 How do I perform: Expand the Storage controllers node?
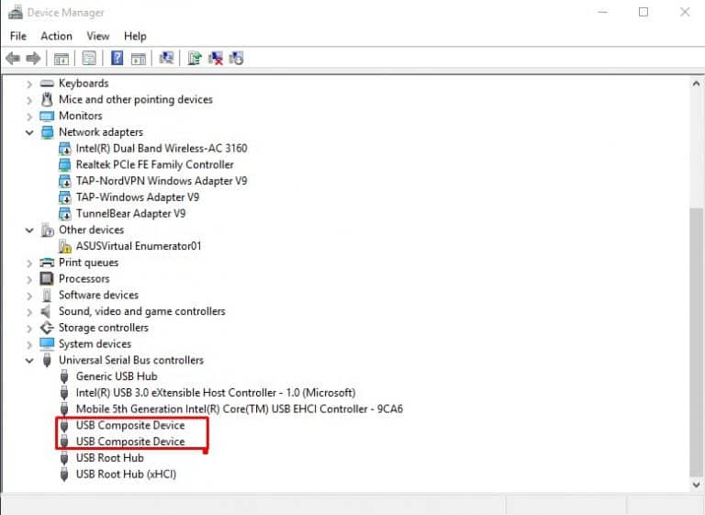(x=29, y=328)
